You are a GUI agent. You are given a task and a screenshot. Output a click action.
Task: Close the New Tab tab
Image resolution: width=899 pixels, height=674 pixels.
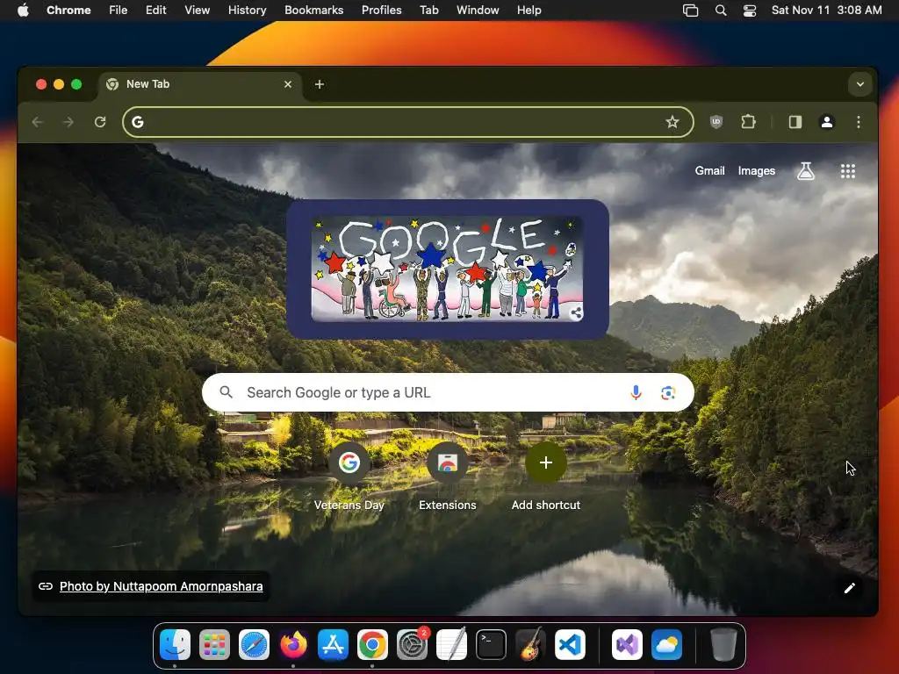point(288,84)
